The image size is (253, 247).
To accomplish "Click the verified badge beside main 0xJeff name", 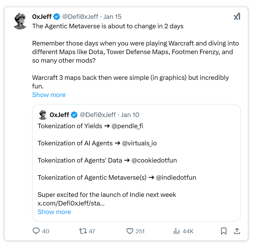I will click(57, 17).
